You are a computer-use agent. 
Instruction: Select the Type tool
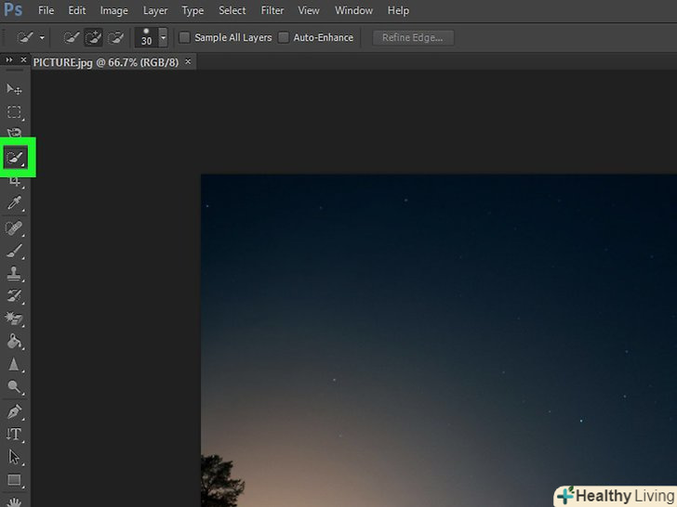tap(14, 434)
